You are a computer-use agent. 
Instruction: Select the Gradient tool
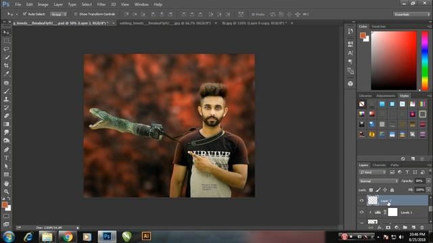(x=6, y=124)
